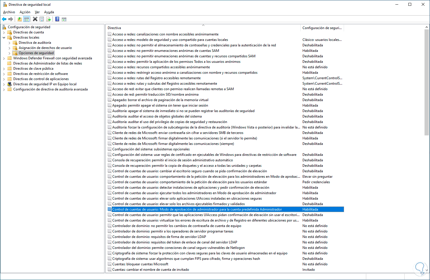430x280 pixels.
Task: Click the Export list toolbar icon
Action: (48, 19)
